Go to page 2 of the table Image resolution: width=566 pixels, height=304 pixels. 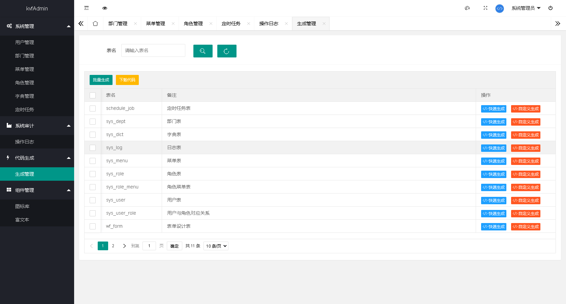113,246
